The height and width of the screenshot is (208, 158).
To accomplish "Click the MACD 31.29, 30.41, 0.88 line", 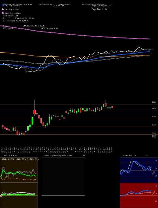I will (x=15, y=21).
